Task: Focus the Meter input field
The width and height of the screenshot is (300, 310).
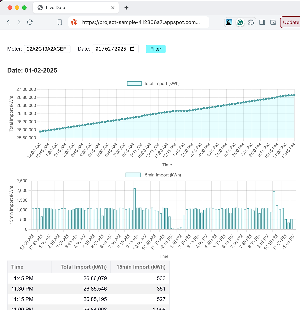Action: tap(47, 49)
